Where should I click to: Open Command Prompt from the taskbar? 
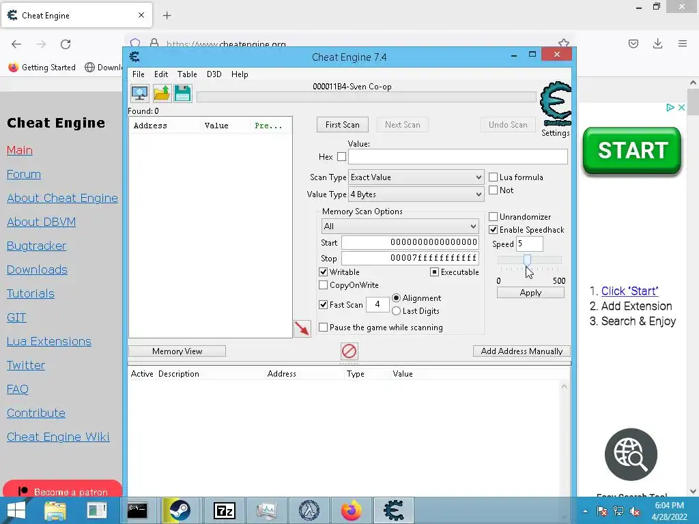click(x=137, y=510)
